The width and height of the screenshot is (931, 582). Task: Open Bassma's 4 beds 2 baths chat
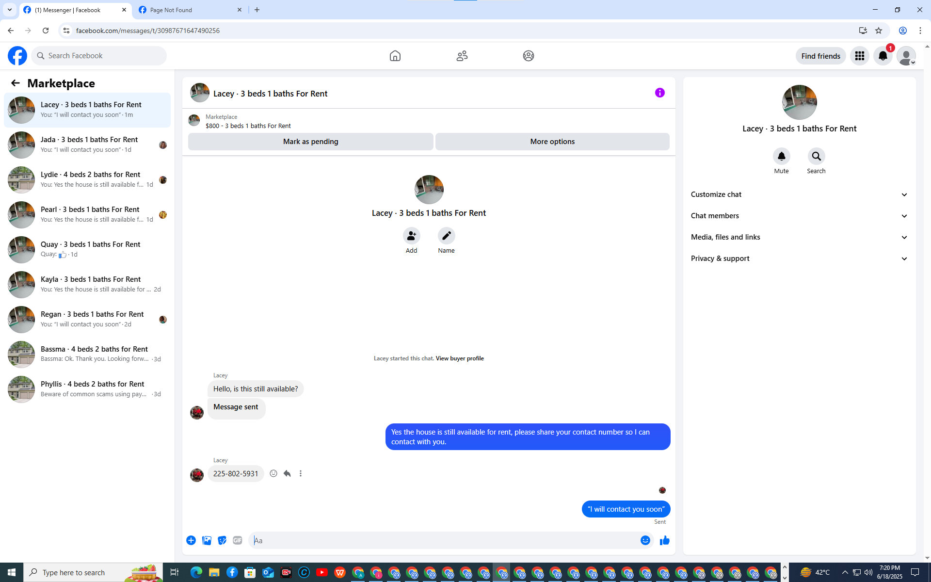[87, 354]
